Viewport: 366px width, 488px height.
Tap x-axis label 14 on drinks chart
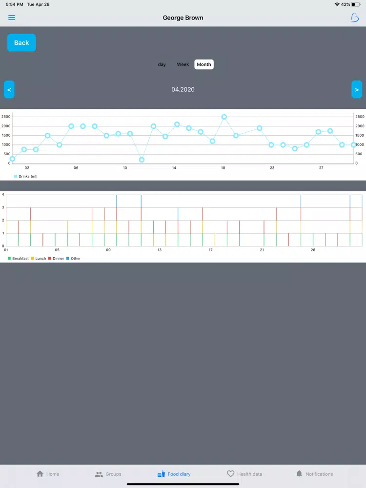[174, 168]
